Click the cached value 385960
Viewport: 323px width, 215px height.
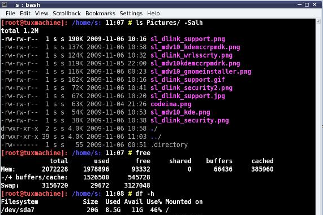pos(262,169)
